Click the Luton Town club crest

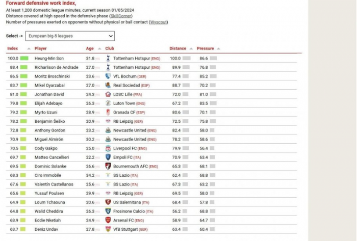108,103
